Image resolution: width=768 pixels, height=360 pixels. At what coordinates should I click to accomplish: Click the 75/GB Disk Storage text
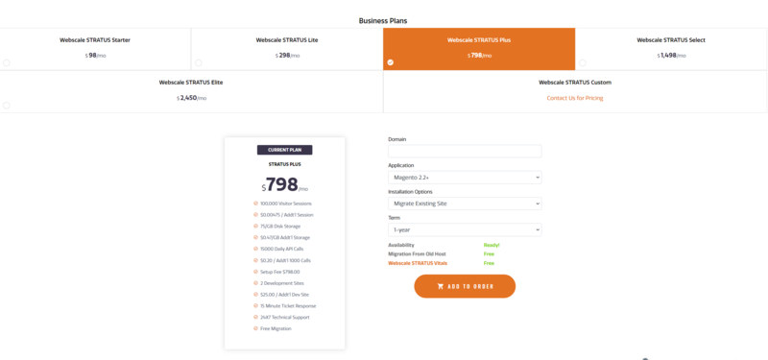tap(280, 227)
